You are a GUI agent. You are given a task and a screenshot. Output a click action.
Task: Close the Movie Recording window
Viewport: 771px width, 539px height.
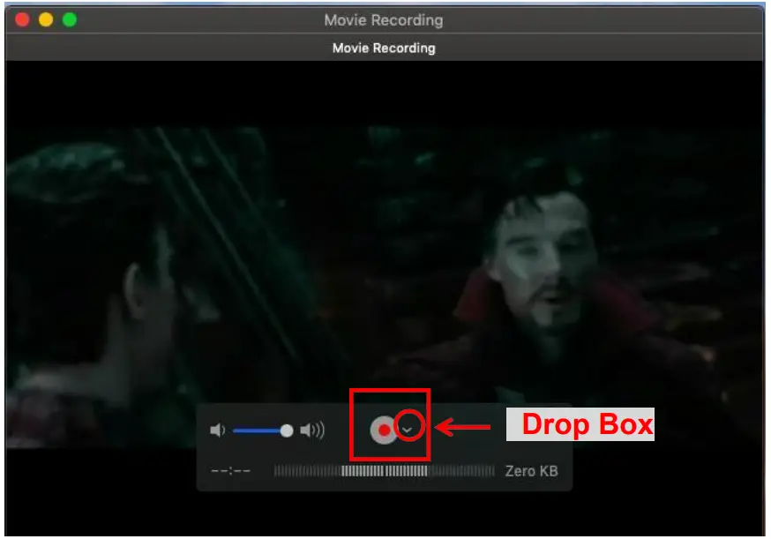22,19
